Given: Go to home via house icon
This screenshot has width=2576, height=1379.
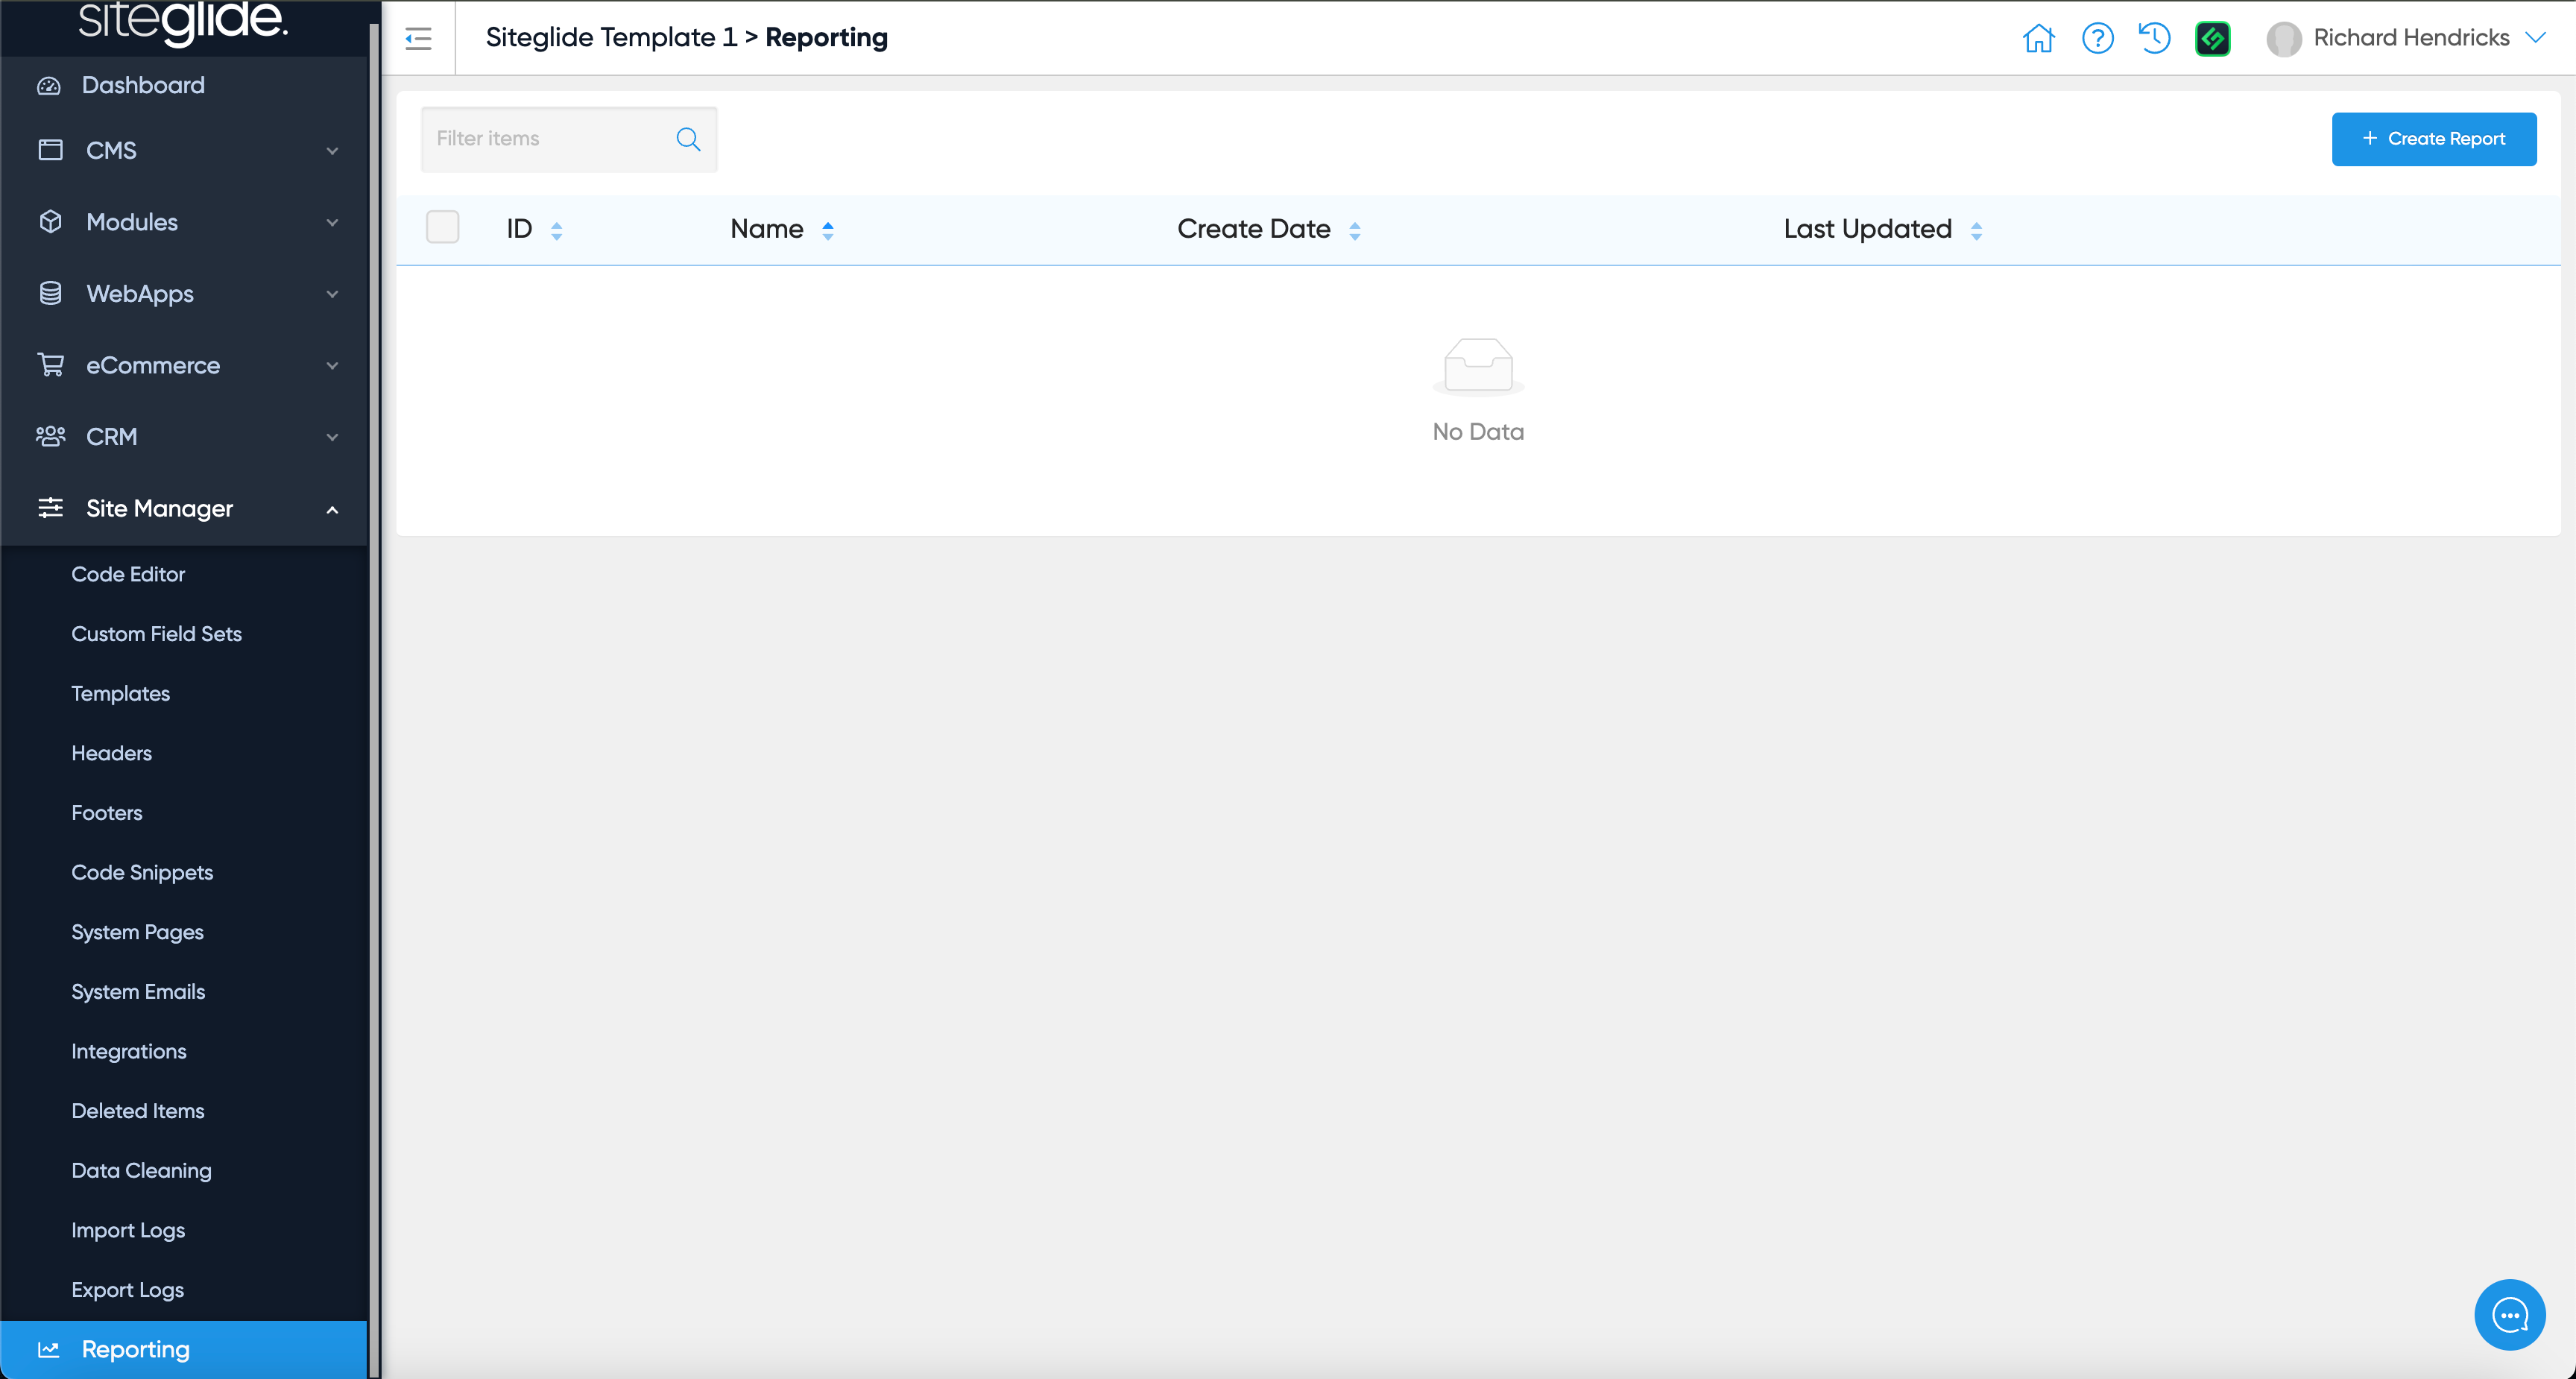Looking at the screenshot, I should [x=2038, y=38].
